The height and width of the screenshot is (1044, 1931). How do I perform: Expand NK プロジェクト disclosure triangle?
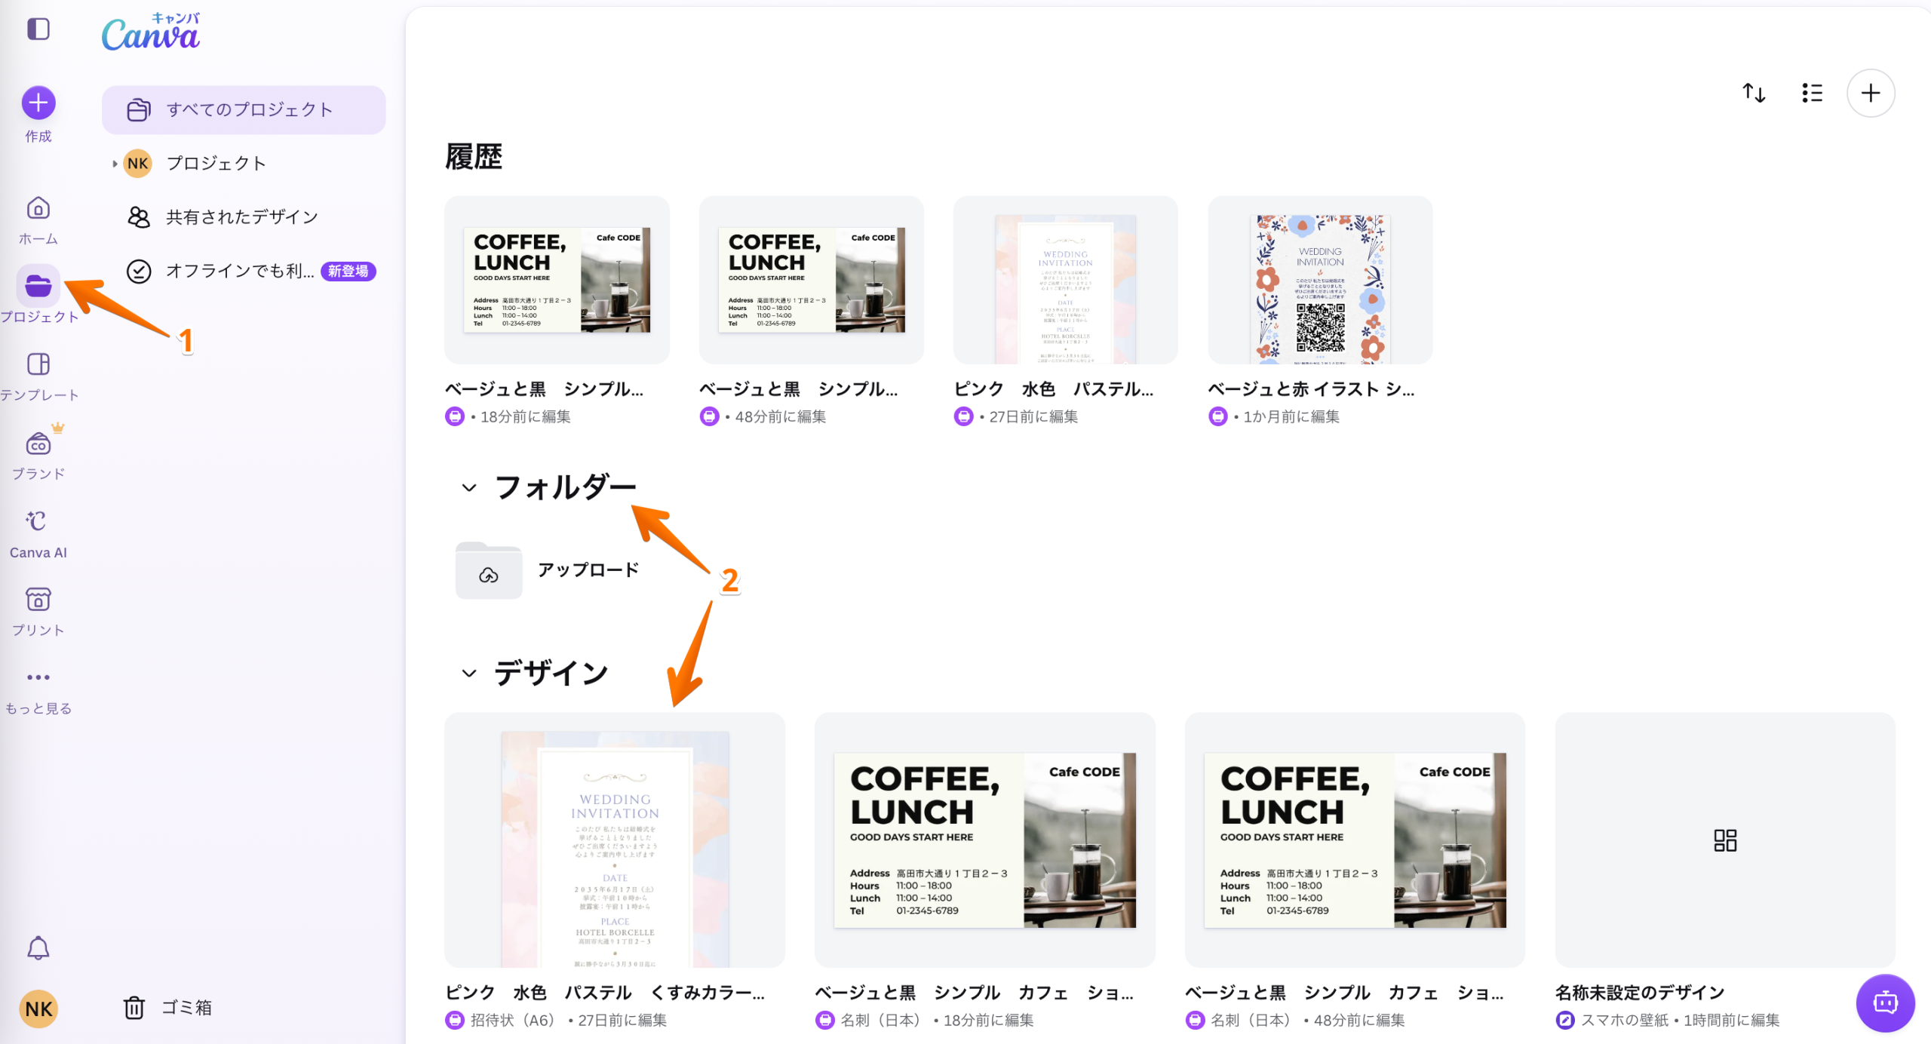tap(115, 164)
